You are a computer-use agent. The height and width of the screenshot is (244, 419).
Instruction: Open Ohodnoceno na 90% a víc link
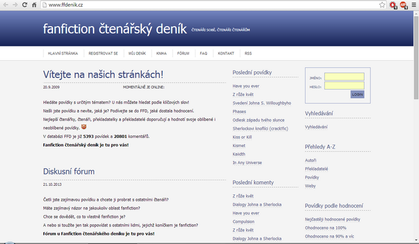pyautogui.click(x=329, y=236)
